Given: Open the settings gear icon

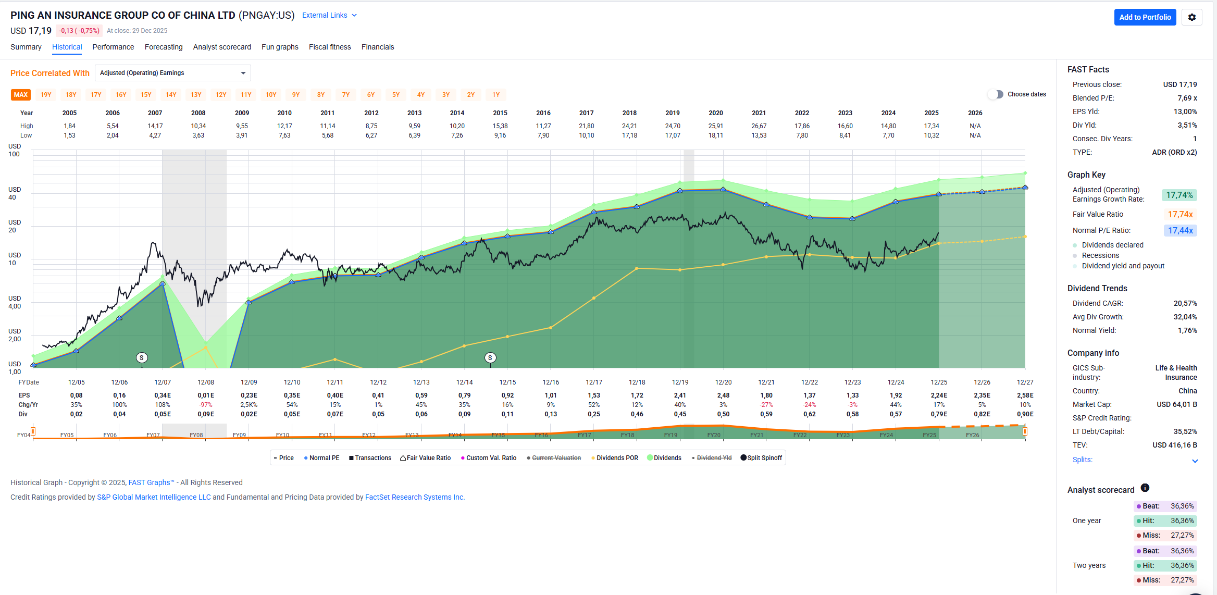Looking at the screenshot, I should tap(1191, 17).
